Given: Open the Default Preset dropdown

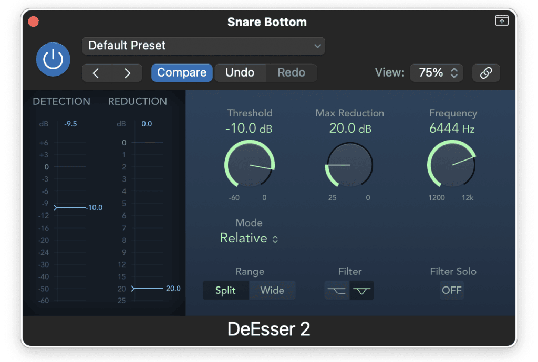Looking at the screenshot, I should 203,46.
